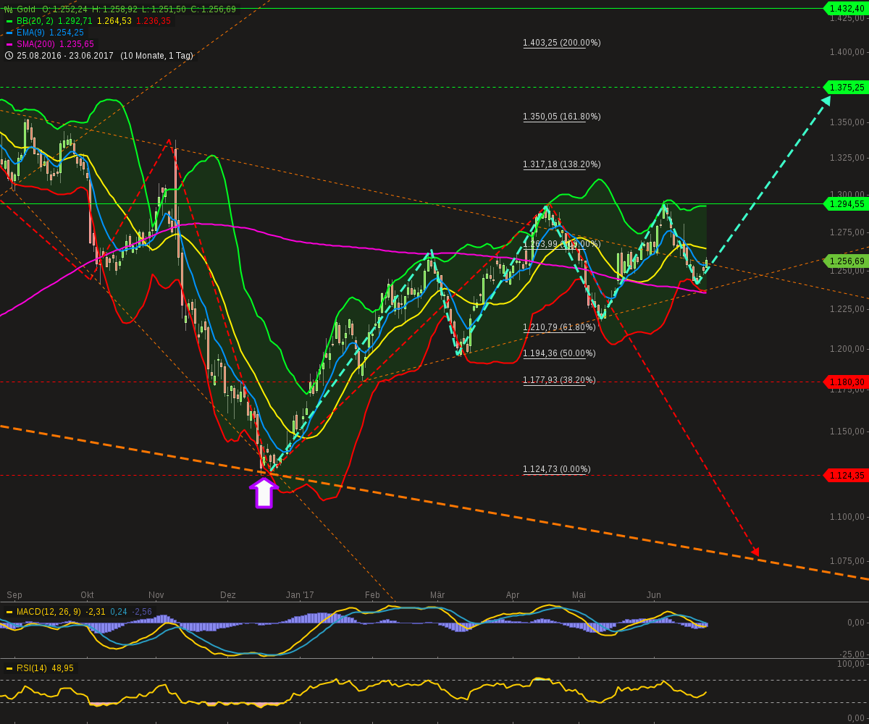The height and width of the screenshot is (724, 869).
Task: Click the RSI(14) legend dash icon
Action: (x=10, y=668)
